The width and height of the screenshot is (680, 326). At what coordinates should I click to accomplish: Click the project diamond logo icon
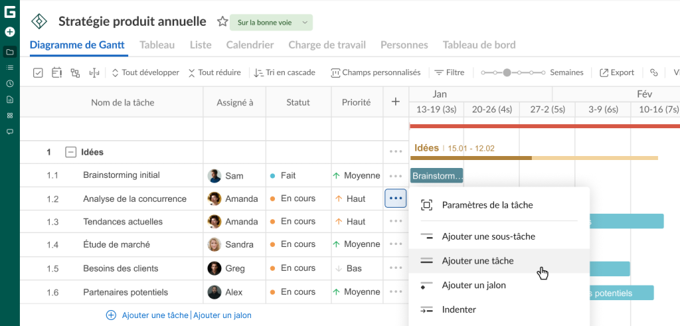39,21
